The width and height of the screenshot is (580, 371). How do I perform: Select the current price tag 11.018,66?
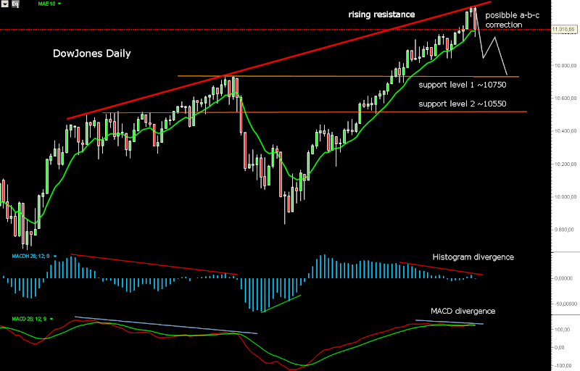[x=564, y=29]
